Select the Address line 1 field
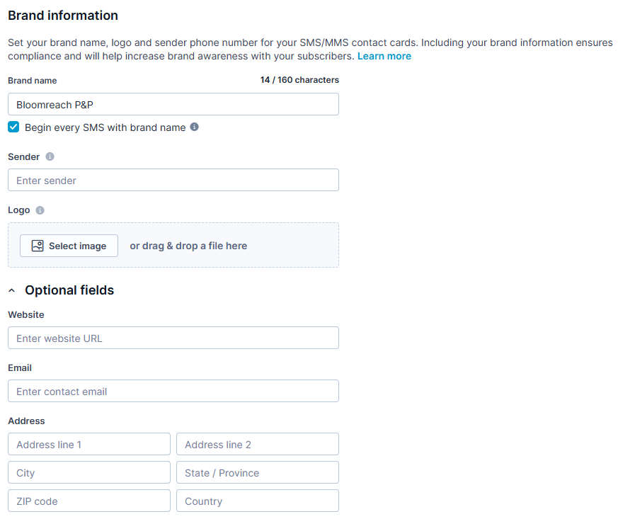The width and height of the screenshot is (618, 519). pyautogui.click(x=89, y=444)
